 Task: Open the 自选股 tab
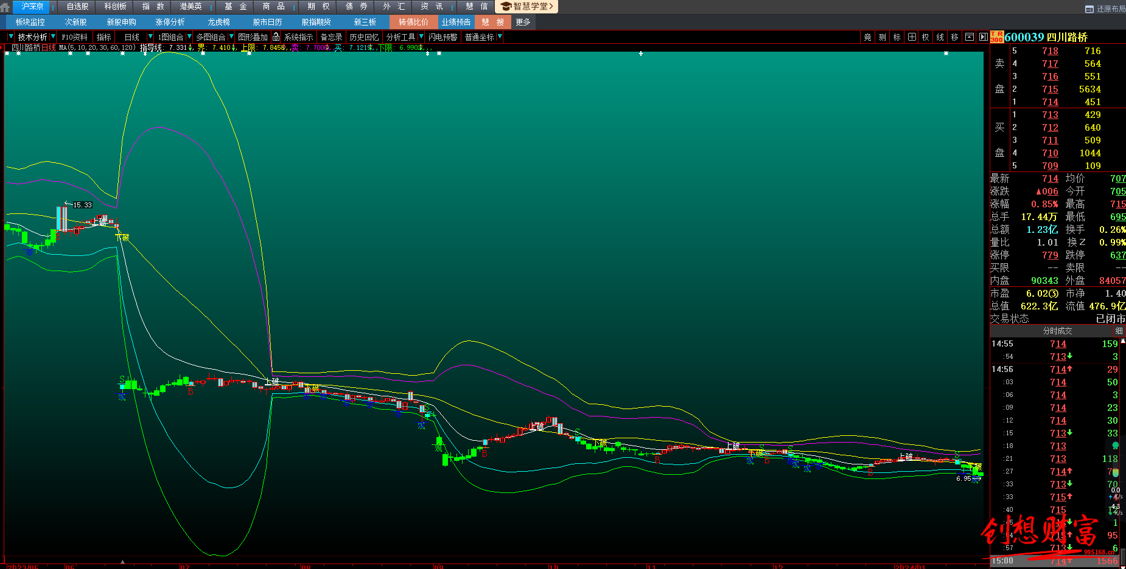tap(77, 7)
